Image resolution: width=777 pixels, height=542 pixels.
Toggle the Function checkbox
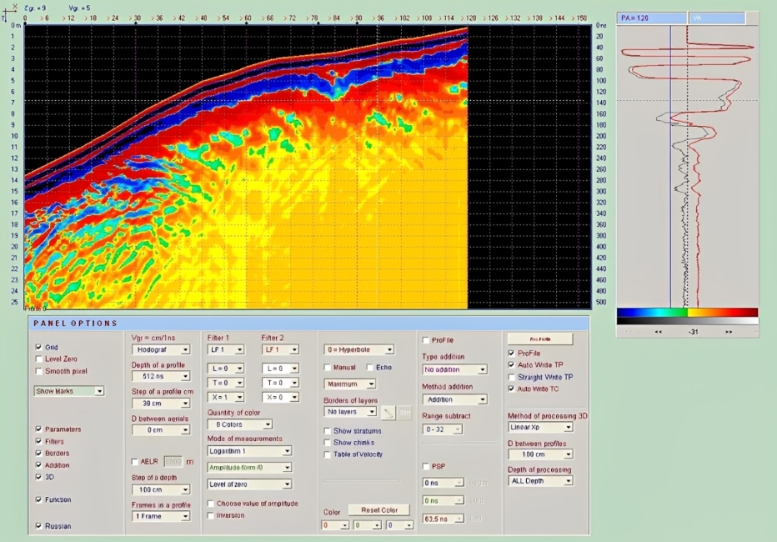click(38, 499)
